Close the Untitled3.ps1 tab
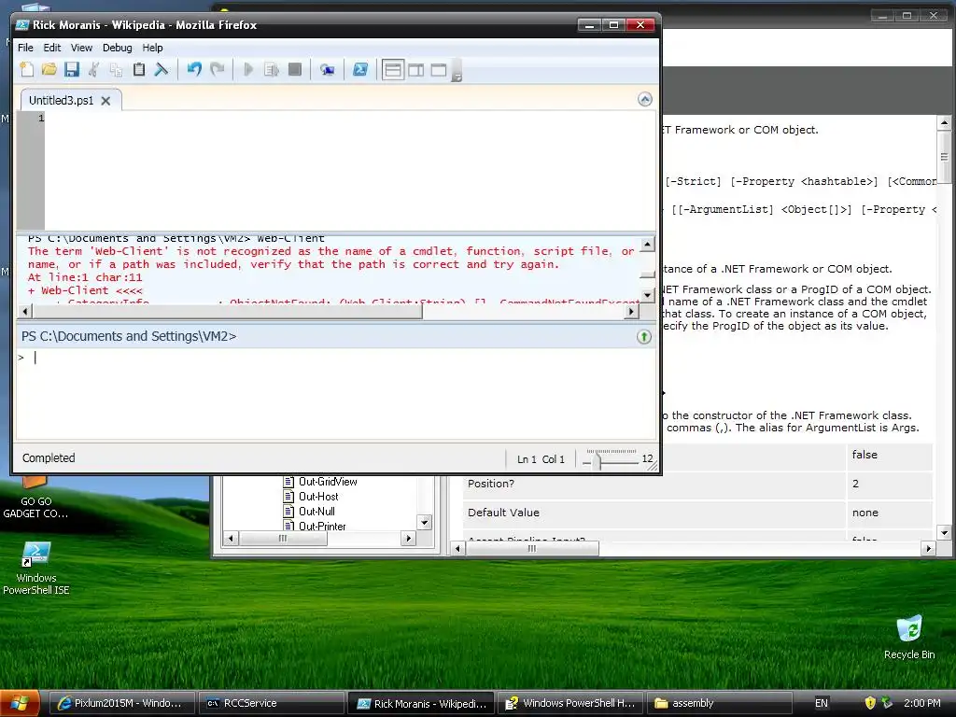The image size is (956, 717). coord(106,101)
